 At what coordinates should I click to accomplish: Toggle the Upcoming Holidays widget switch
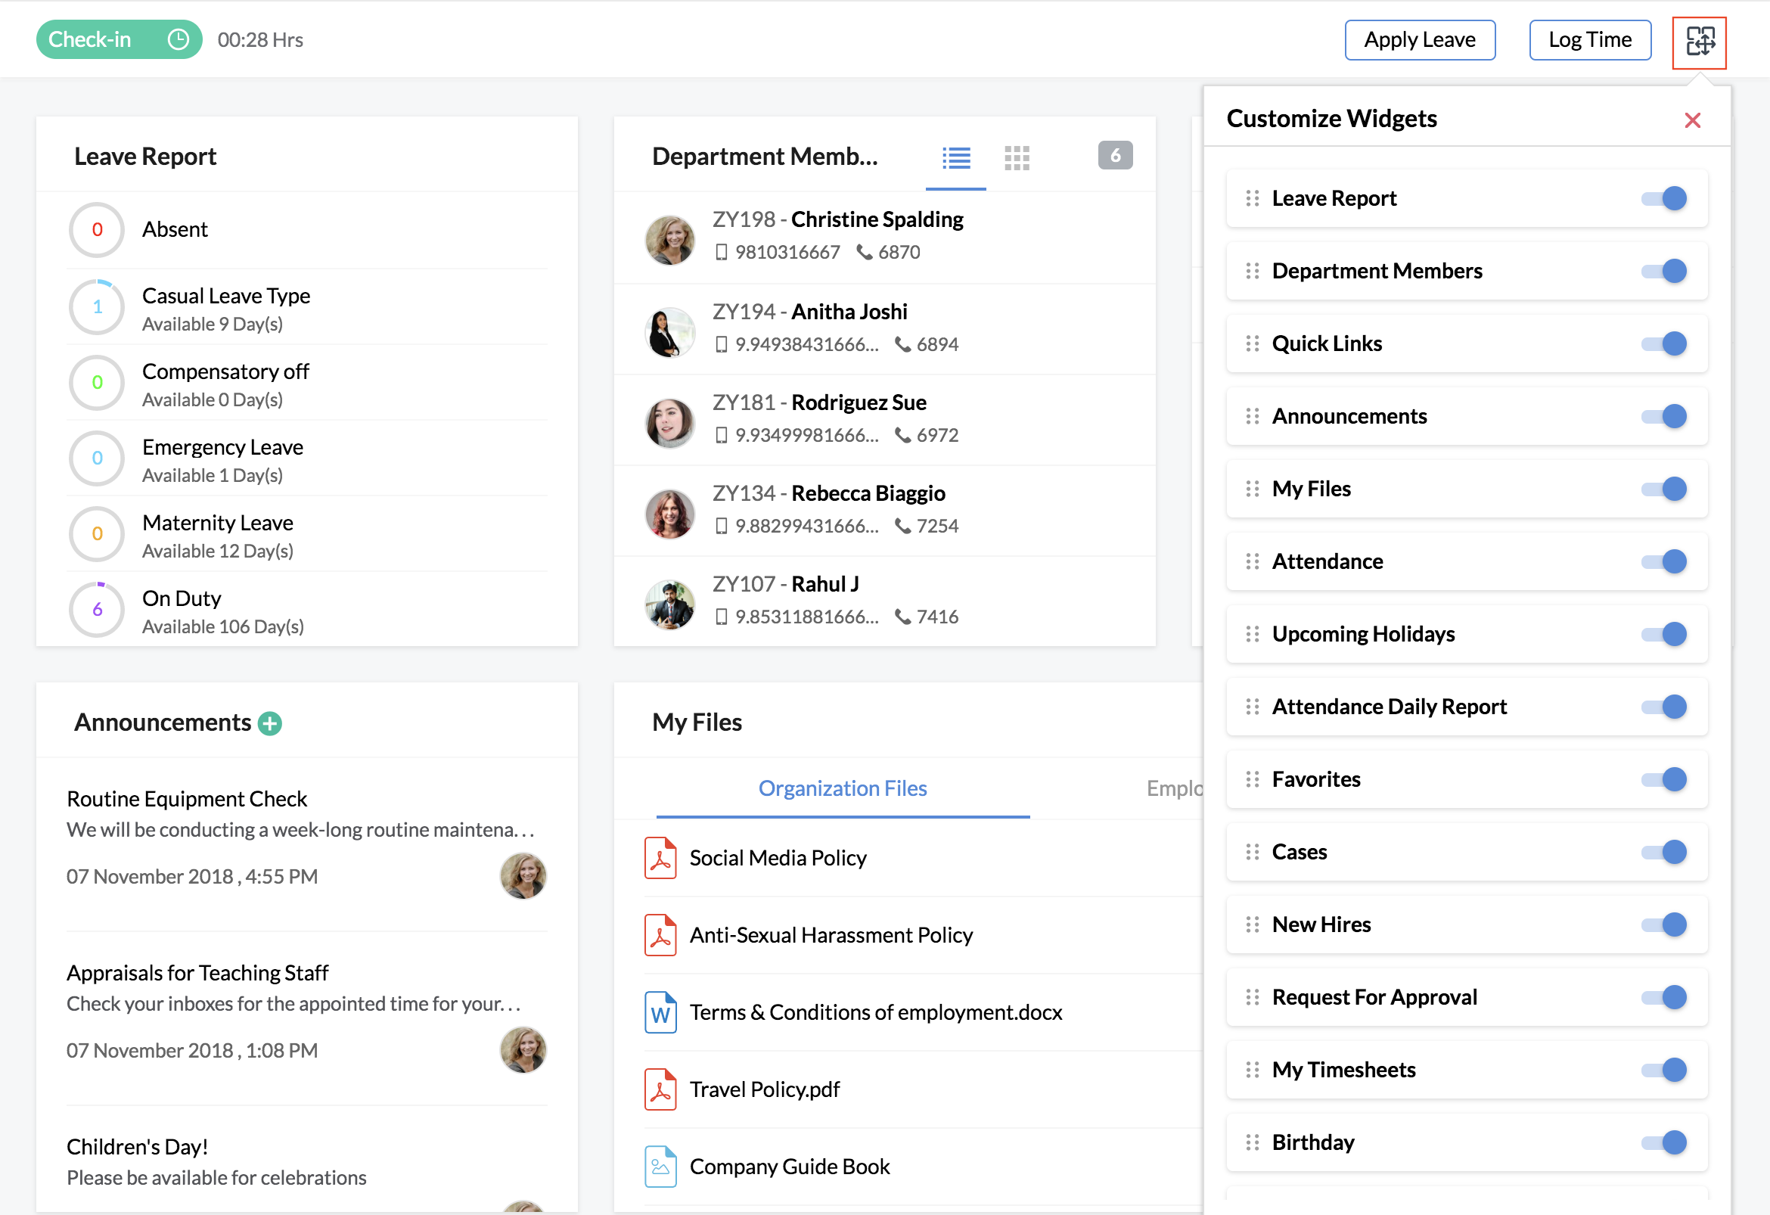point(1664,634)
